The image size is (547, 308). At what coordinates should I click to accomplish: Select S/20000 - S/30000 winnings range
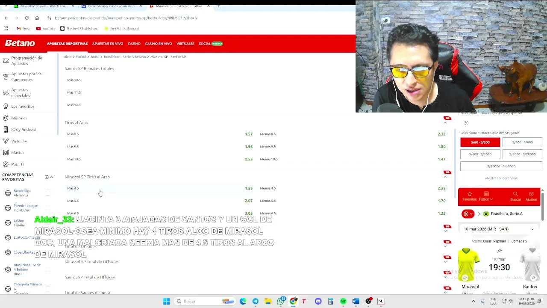point(501,166)
